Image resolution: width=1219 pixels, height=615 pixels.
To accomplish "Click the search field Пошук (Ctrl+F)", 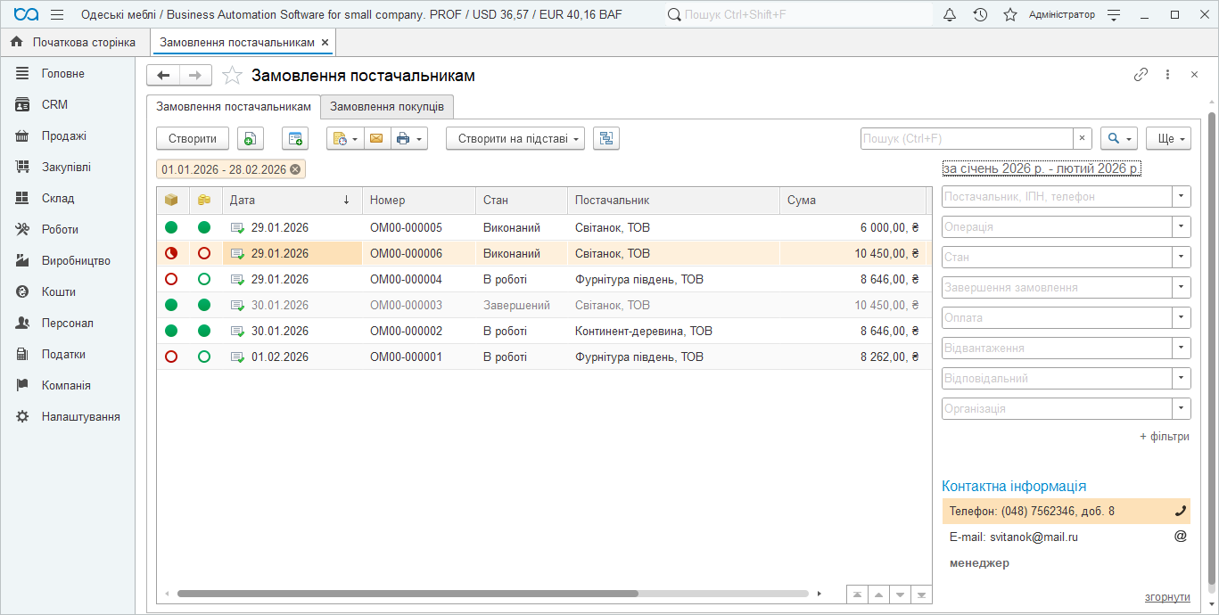I will coord(966,138).
